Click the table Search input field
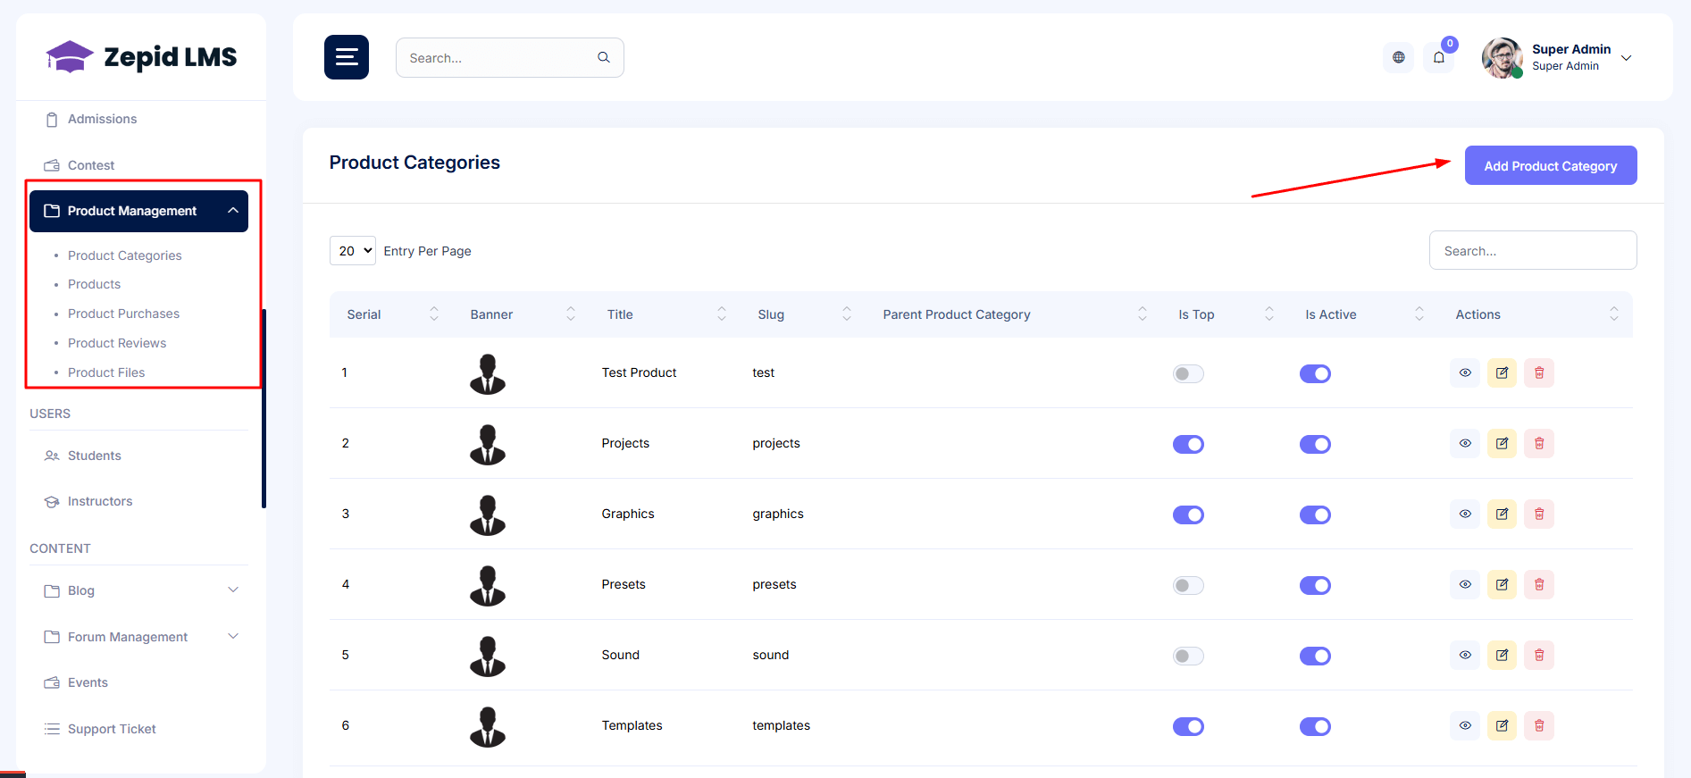1691x778 pixels. point(1533,250)
